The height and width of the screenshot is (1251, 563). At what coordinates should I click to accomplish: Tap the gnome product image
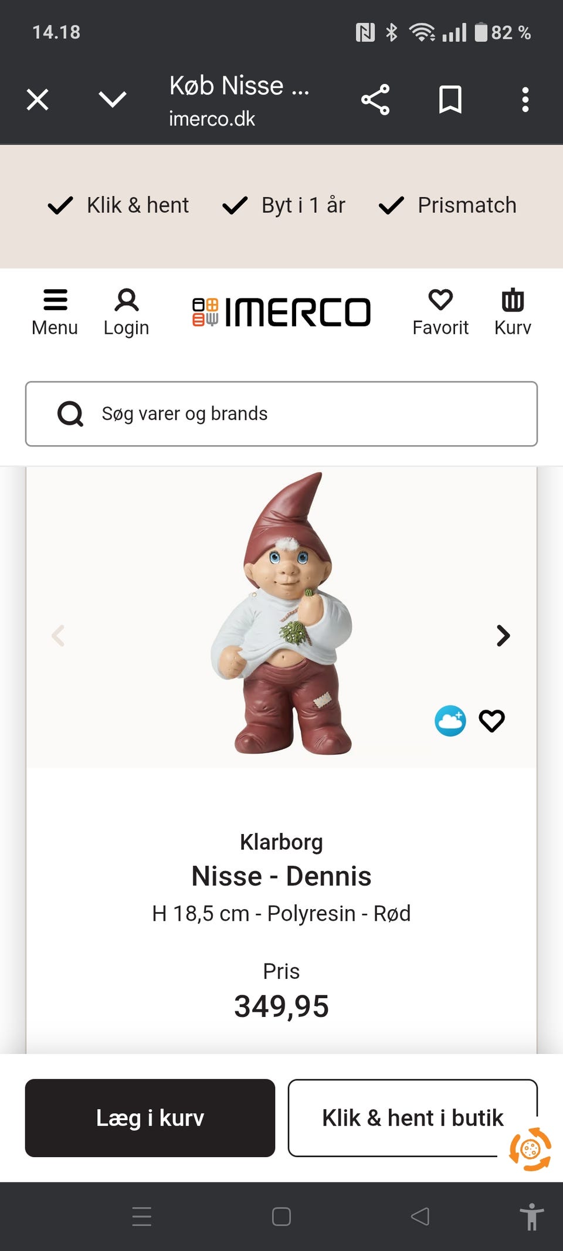[283, 616]
